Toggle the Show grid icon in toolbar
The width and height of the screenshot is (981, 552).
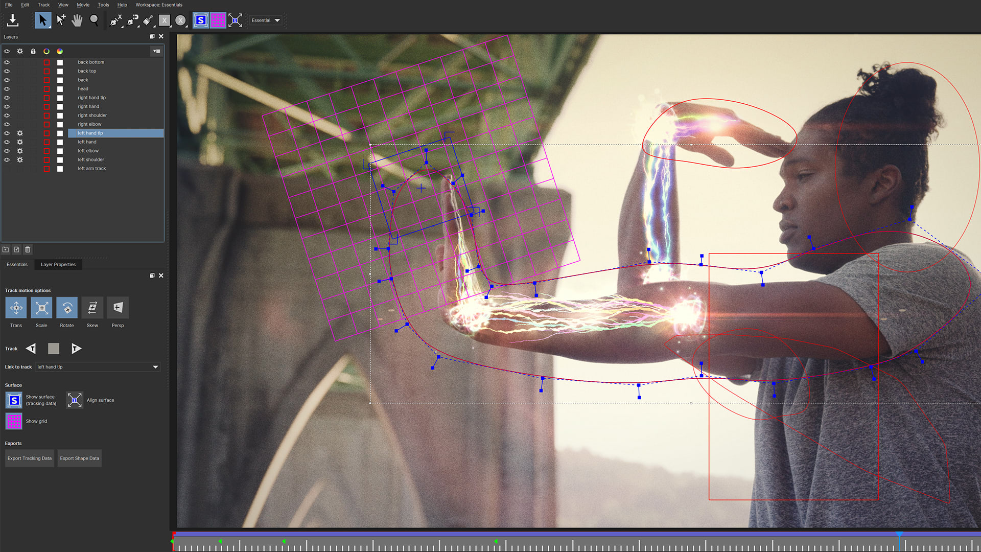[x=218, y=20]
